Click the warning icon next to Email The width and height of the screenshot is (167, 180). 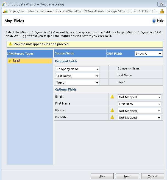(x=112, y=97)
